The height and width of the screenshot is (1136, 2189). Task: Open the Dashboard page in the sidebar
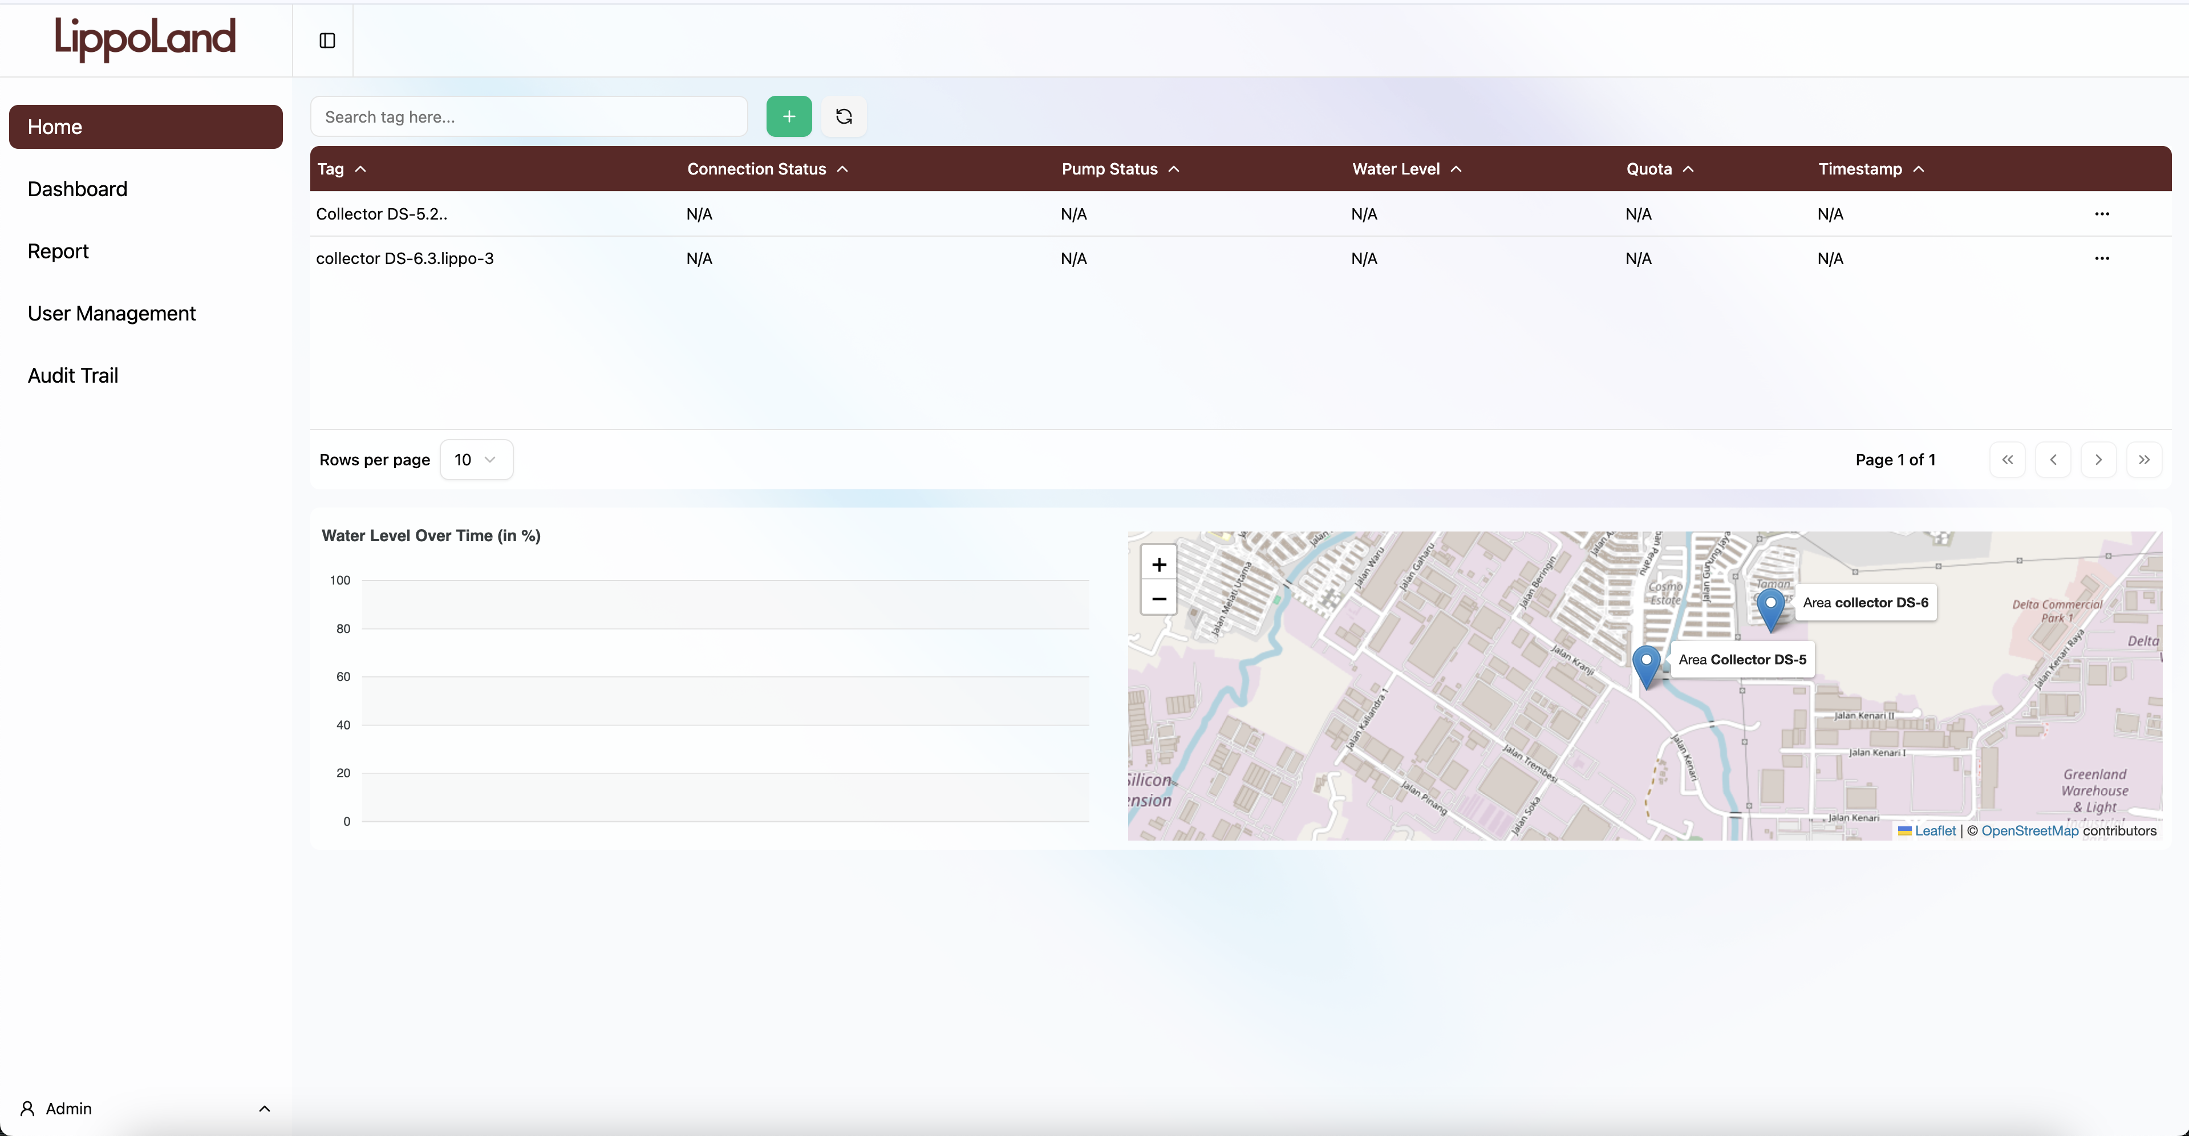78,189
